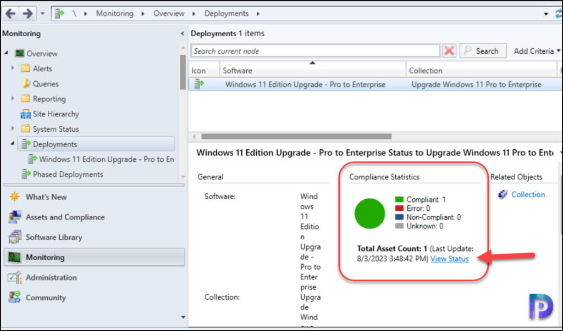The height and width of the screenshot is (331, 563).
Task: Go back using the back arrow
Action: (10, 14)
